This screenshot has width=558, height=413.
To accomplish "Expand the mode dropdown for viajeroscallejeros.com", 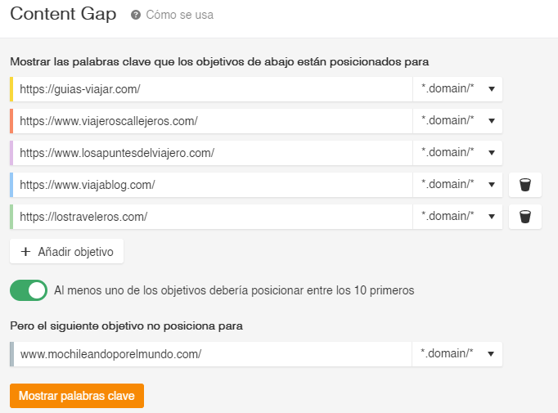I will [457, 121].
